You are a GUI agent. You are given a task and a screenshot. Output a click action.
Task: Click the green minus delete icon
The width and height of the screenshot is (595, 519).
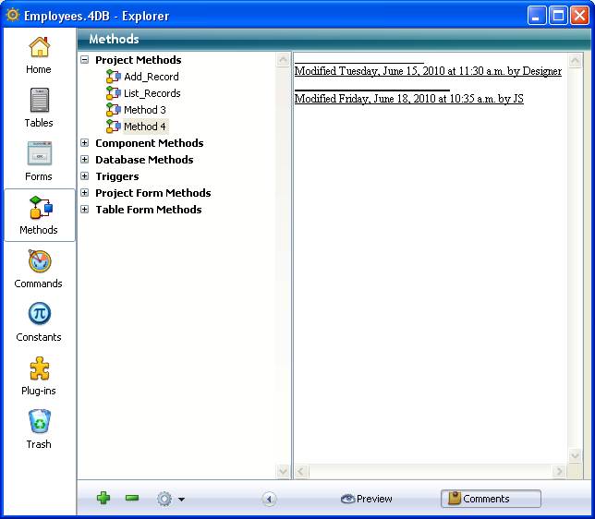point(132,498)
